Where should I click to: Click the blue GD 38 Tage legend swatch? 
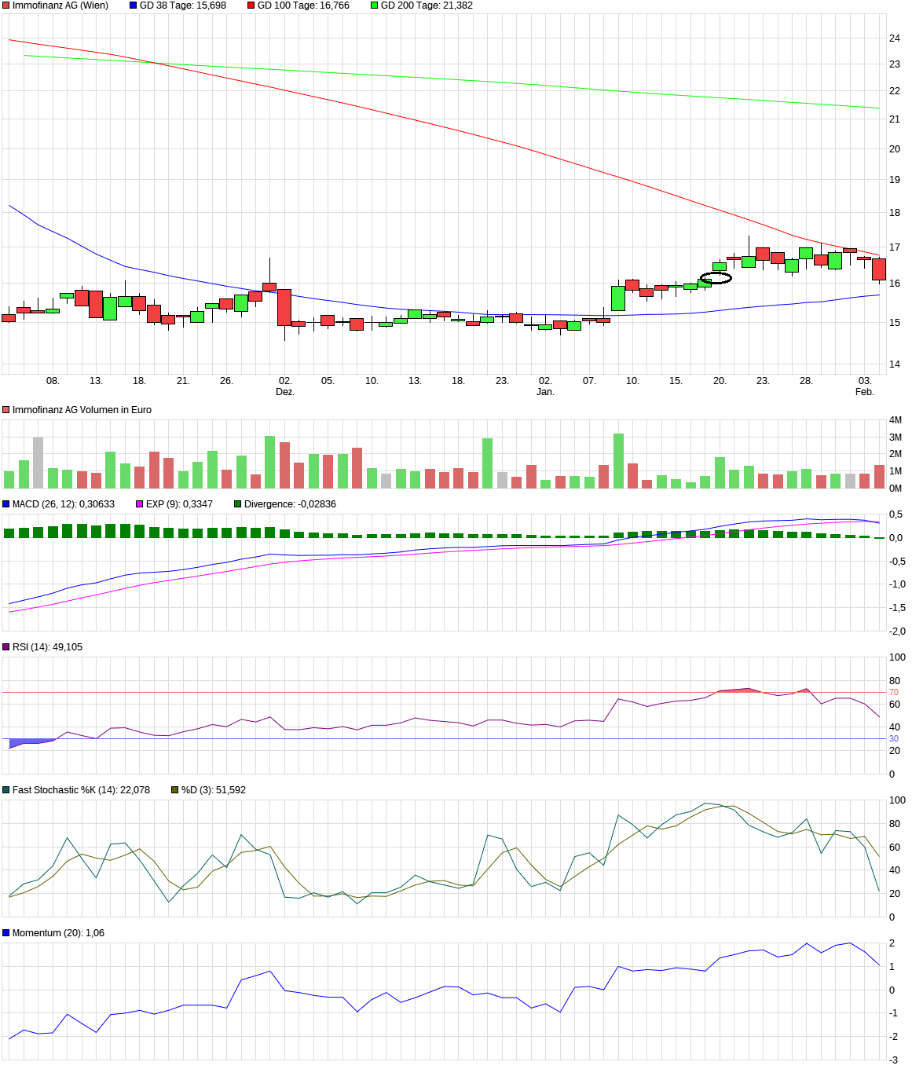134,5
